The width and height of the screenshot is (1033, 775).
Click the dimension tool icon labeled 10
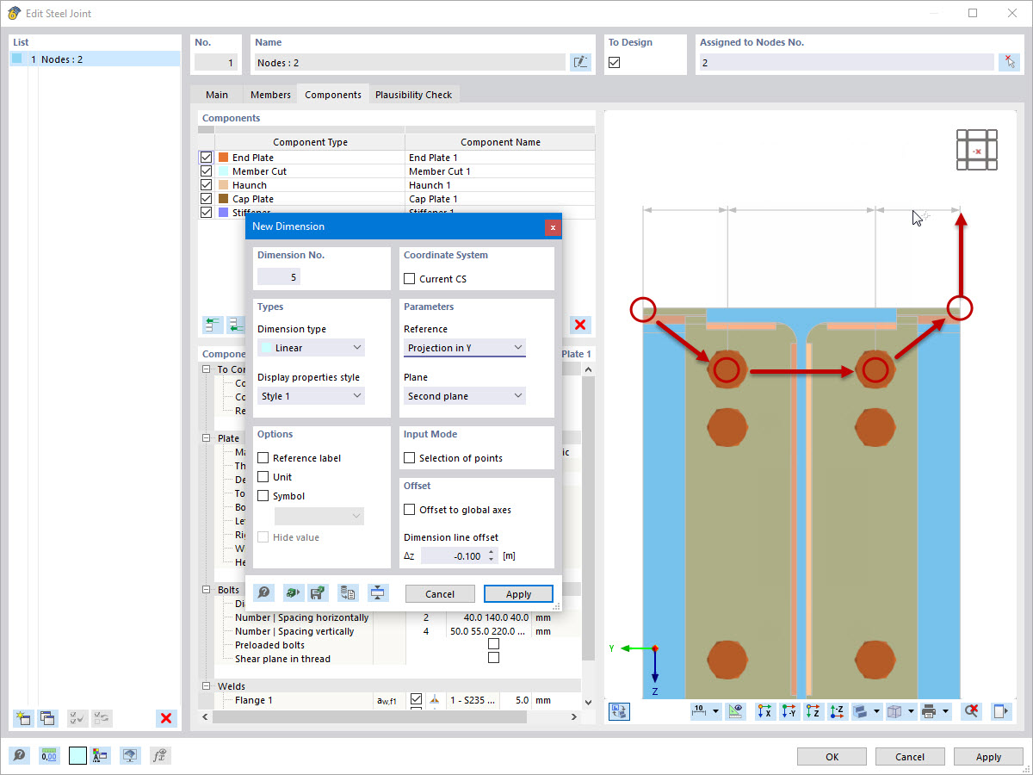[700, 711]
